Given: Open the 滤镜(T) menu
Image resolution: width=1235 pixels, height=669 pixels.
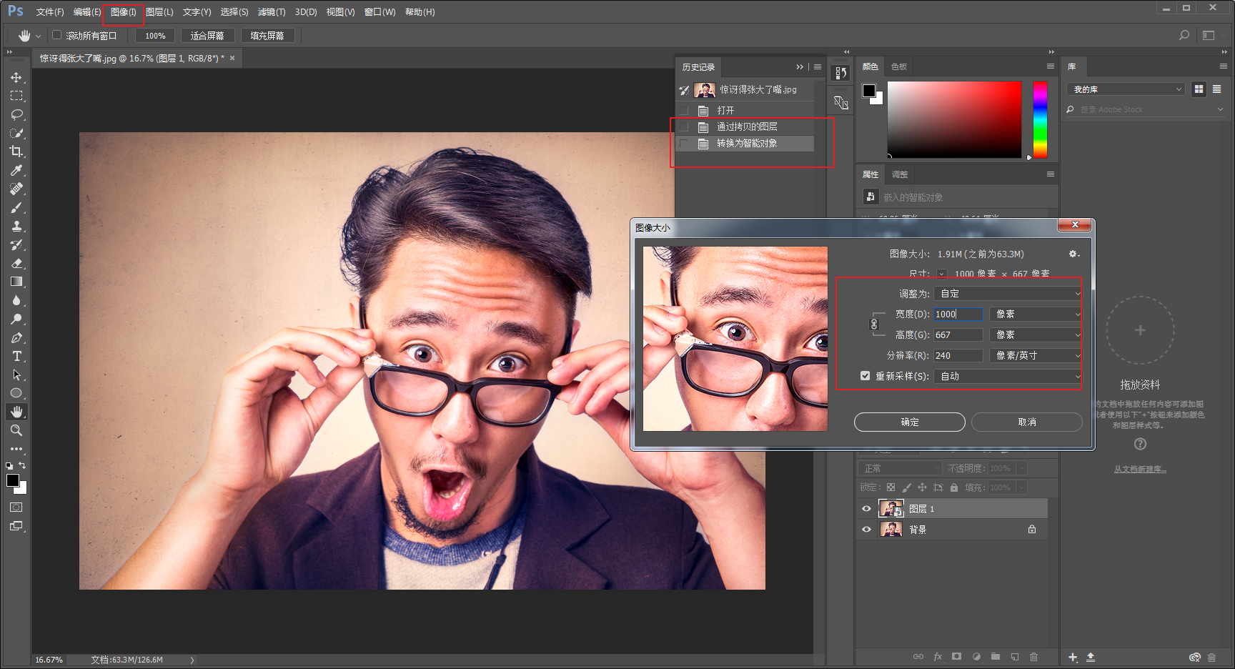Looking at the screenshot, I should (x=272, y=12).
